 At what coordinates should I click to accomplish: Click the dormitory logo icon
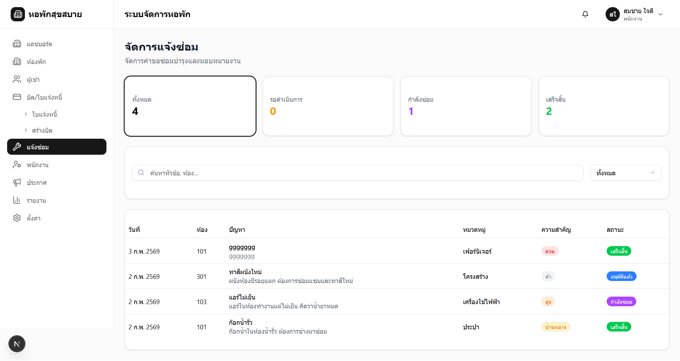click(x=18, y=14)
